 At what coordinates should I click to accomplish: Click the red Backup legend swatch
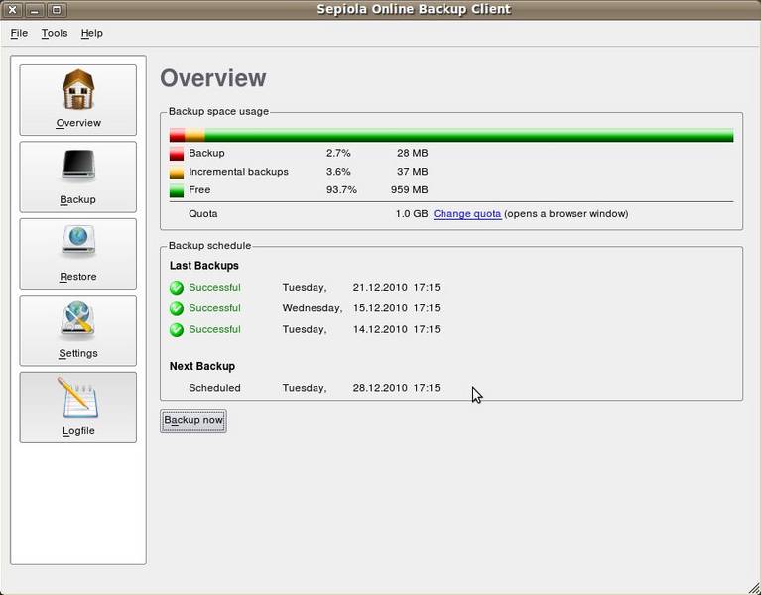click(x=177, y=154)
